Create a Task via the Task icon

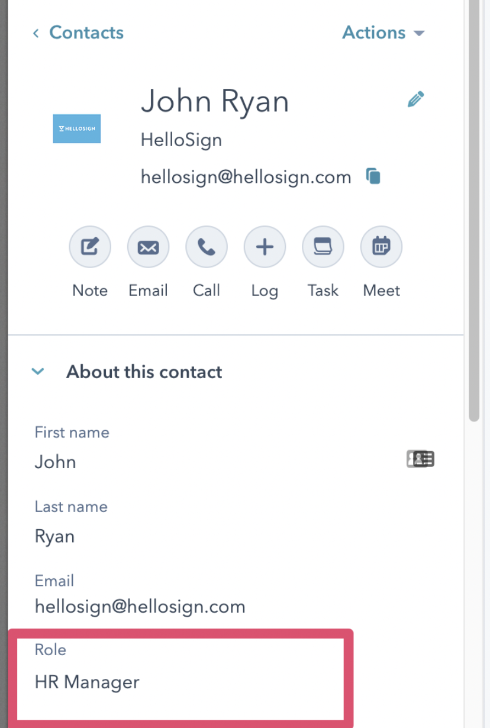click(323, 247)
